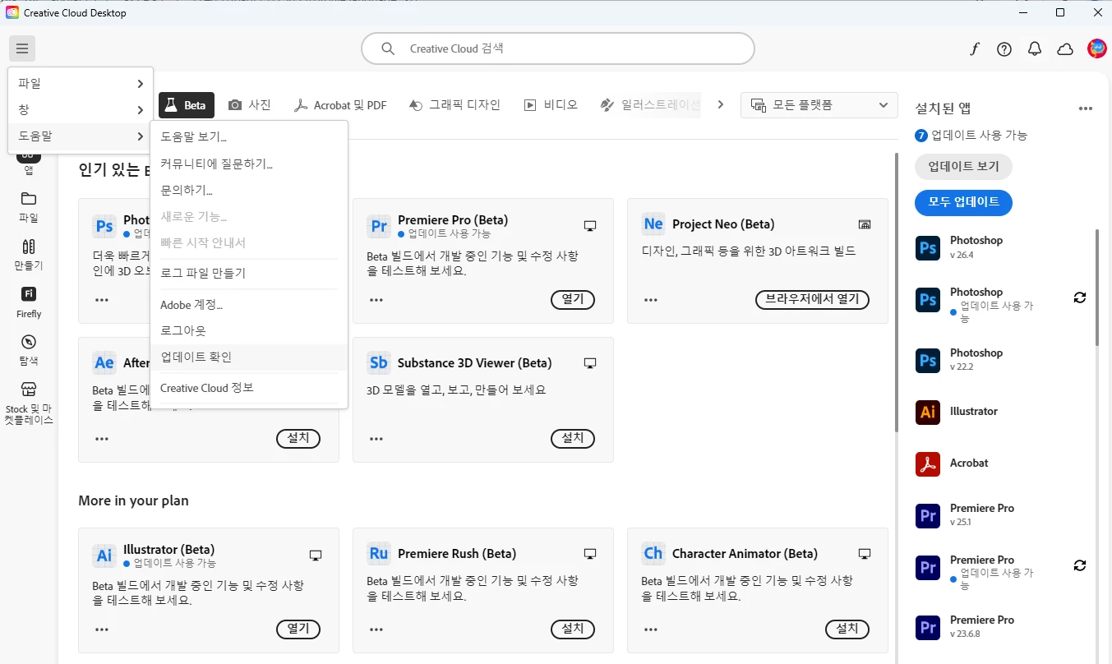
Task: Open more options on Illustrator (Beta) card
Action: tap(102, 629)
